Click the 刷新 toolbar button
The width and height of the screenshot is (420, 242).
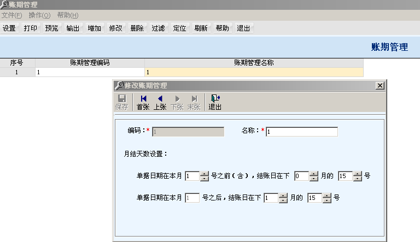click(201, 28)
